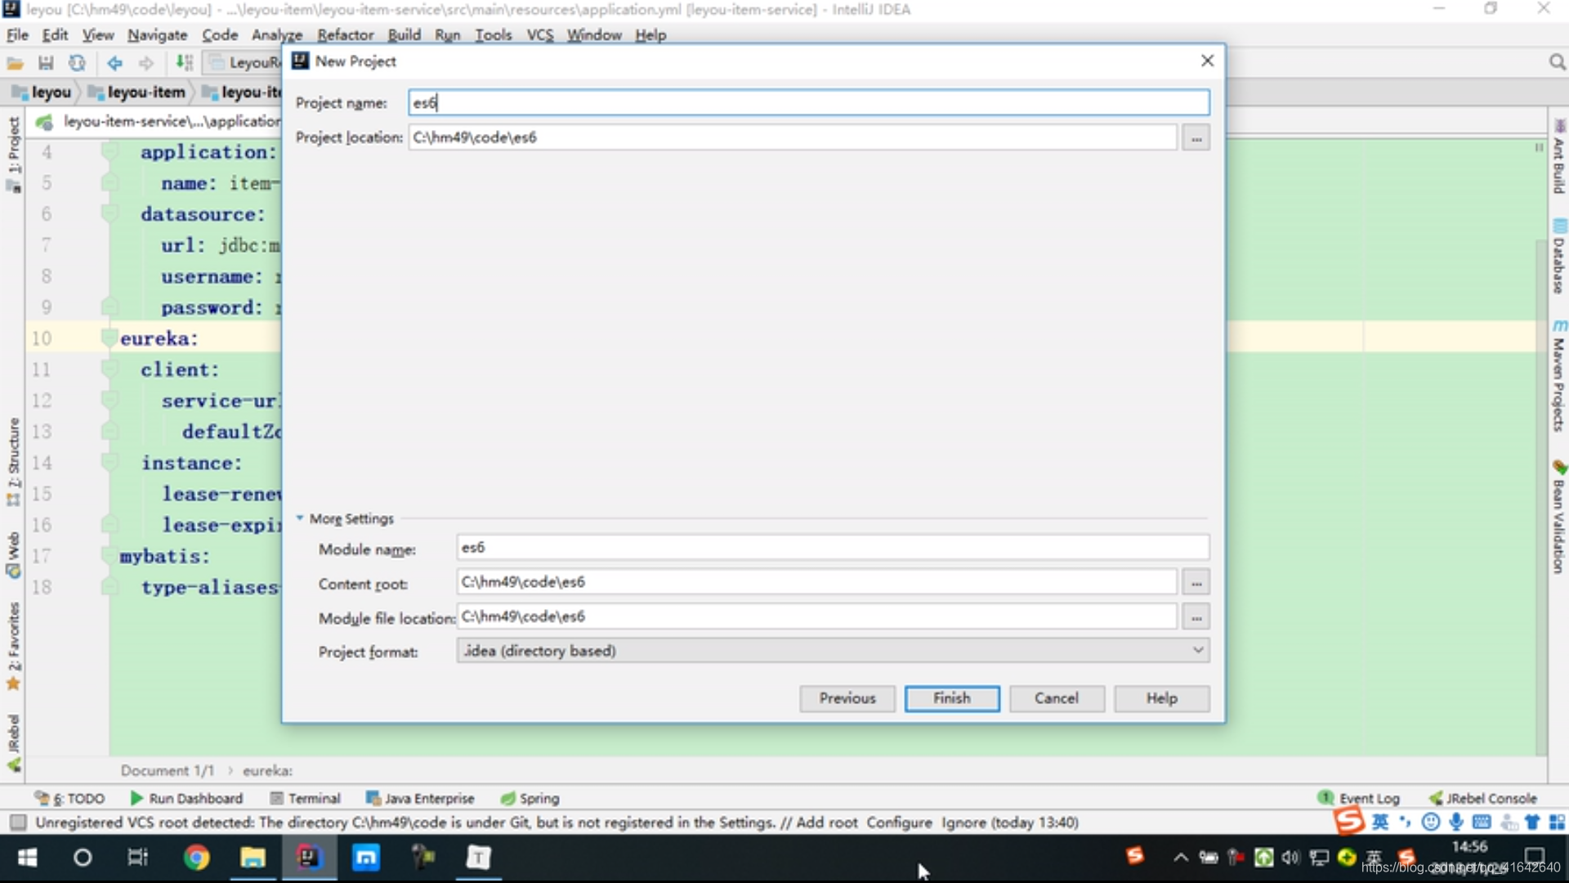Toggle the tool window bars icon in status bar
1569x883 pixels.
coord(18,822)
